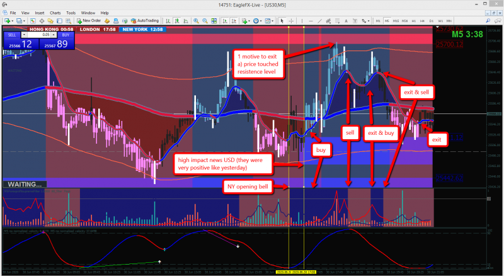Viewport: 504px width, 276px height.
Task: Zoom out on the chart
Action: [205, 21]
